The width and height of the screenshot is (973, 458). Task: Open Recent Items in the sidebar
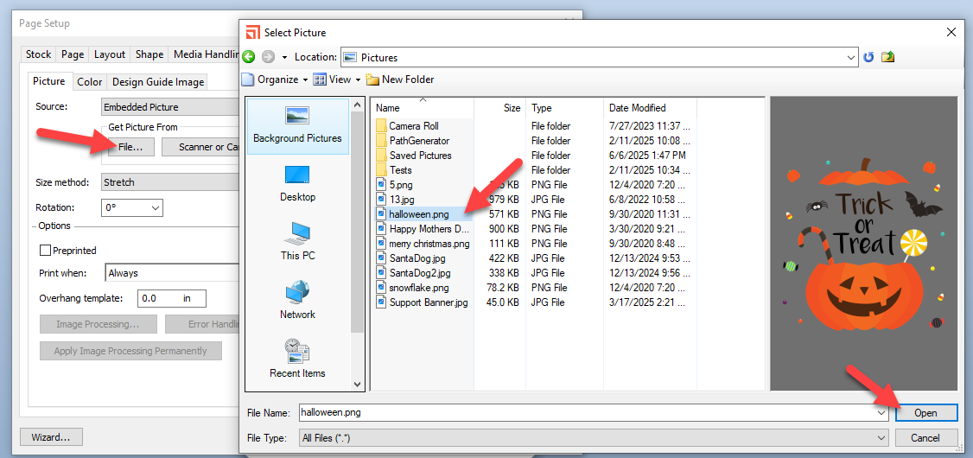[x=297, y=359]
